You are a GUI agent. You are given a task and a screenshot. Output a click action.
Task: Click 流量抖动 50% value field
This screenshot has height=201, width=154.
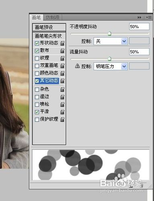point(139,52)
